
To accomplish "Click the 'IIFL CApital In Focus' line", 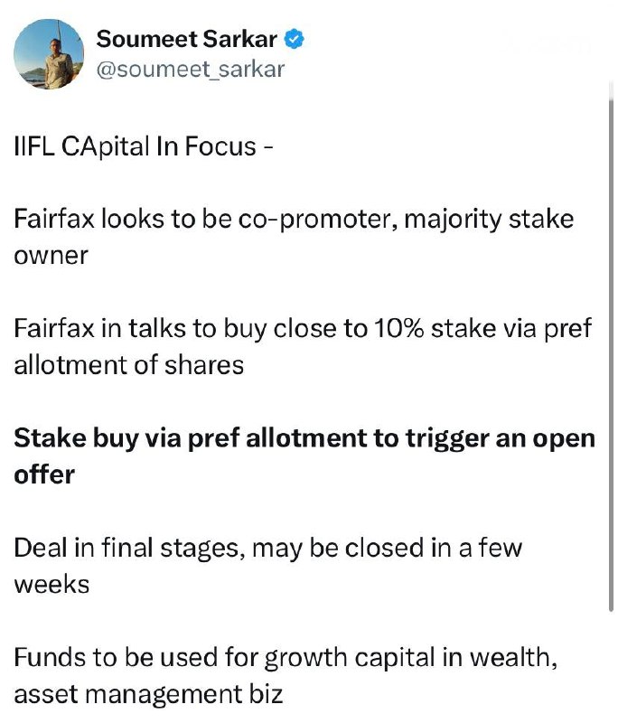I will click(x=144, y=146).
